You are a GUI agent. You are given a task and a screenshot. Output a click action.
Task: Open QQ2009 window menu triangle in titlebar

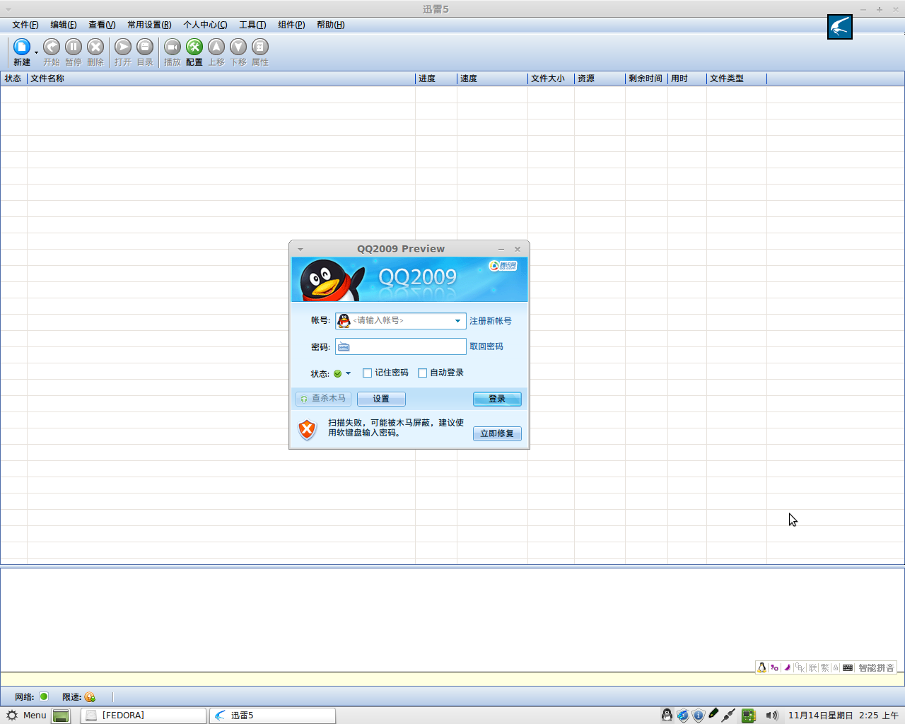tap(300, 250)
